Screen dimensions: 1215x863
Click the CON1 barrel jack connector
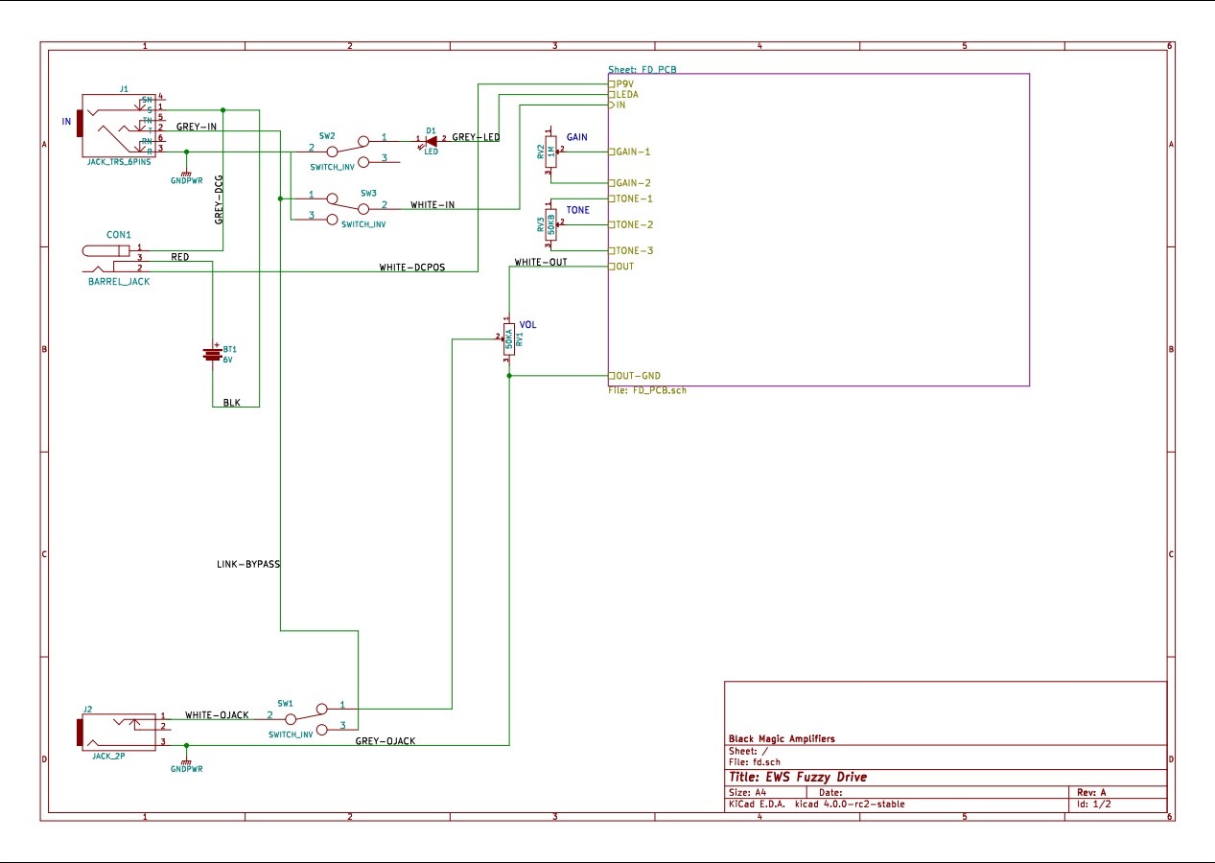107,252
